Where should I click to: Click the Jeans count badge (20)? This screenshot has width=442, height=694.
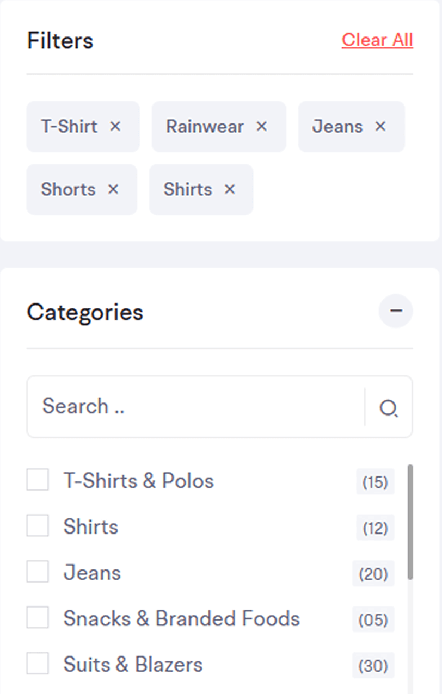[x=373, y=574]
